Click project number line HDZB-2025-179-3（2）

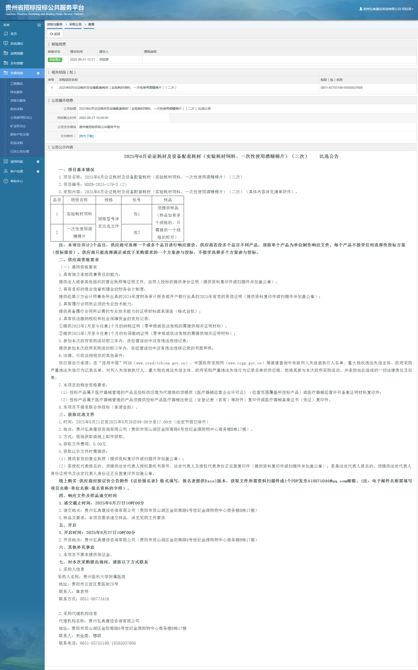point(93,185)
